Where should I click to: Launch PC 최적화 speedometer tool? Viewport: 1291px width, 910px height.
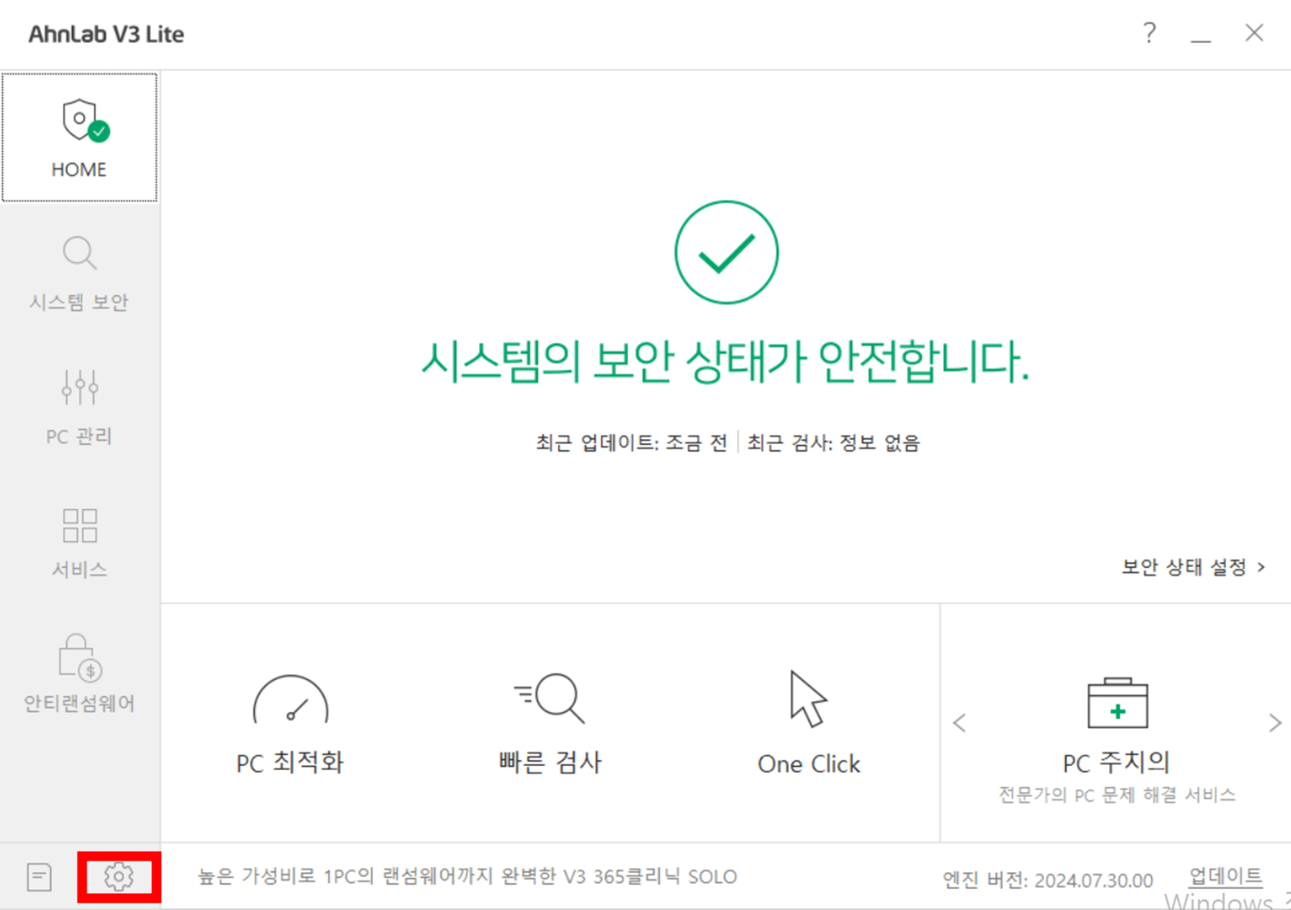tap(290, 724)
